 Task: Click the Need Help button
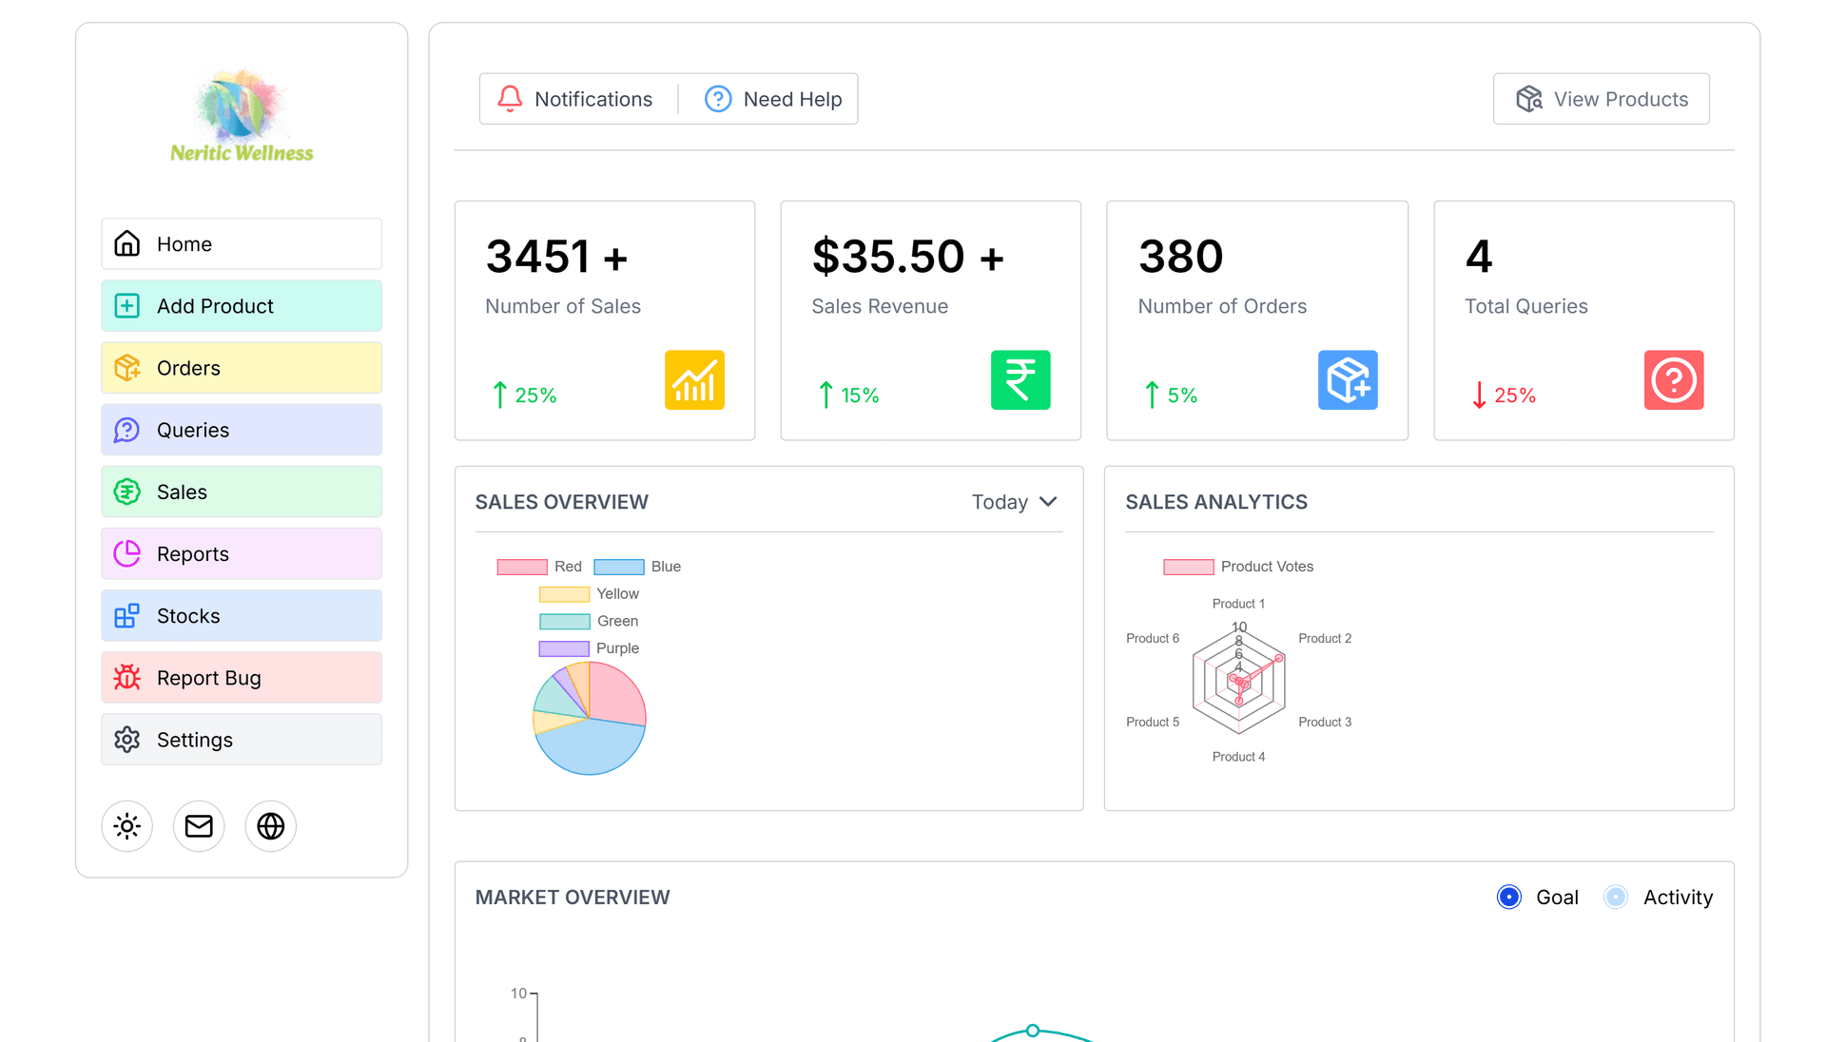click(x=773, y=99)
